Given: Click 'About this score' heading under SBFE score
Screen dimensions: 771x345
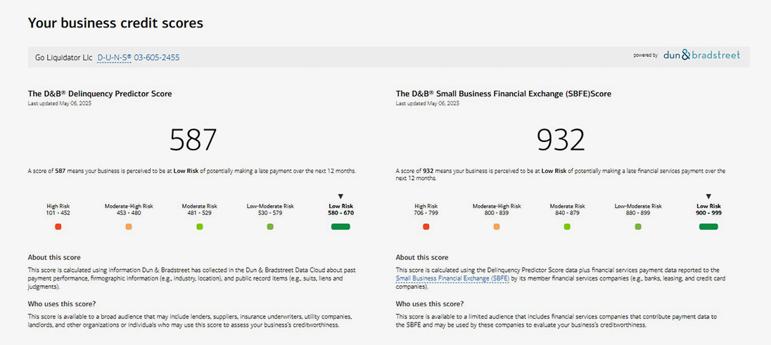Looking at the screenshot, I should (x=422, y=258).
